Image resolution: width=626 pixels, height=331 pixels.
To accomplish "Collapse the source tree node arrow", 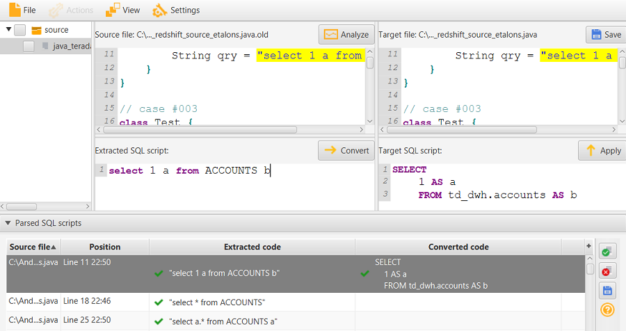I will click(x=8, y=30).
